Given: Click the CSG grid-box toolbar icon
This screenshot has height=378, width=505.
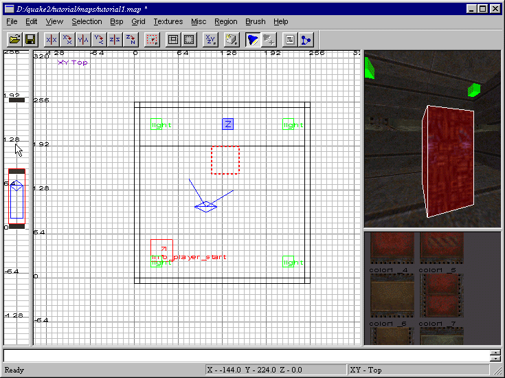Looking at the screenshot, I should (x=173, y=40).
